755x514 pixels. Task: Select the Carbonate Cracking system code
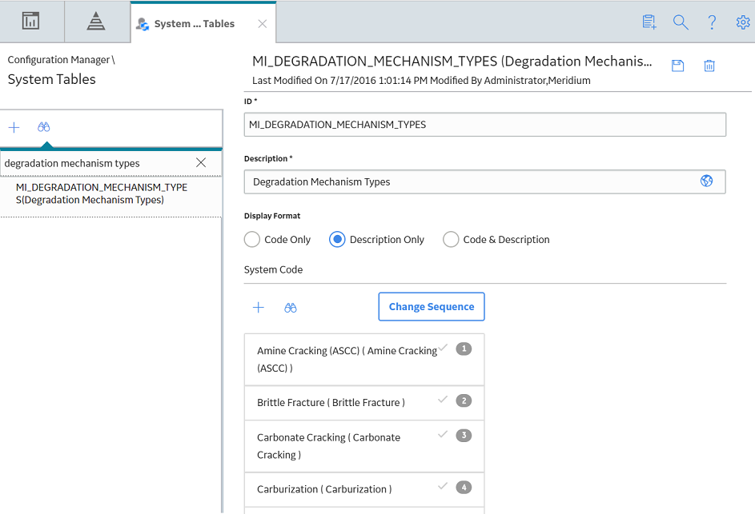(364, 446)
